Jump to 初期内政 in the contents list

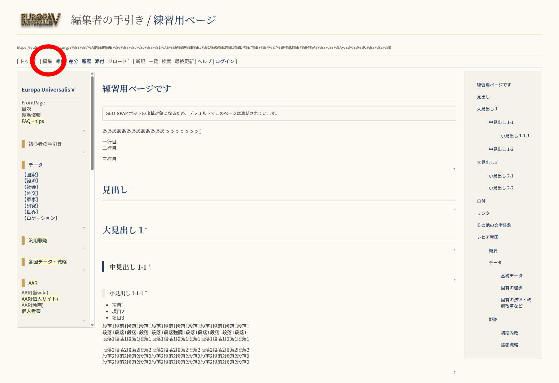point(509,332)
